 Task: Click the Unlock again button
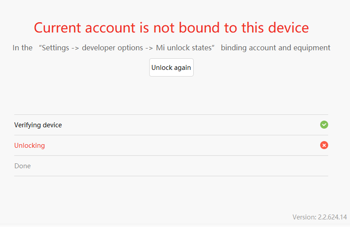coord(171,67)
